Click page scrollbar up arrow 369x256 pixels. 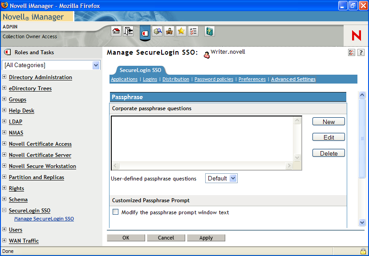[x=362, y=95]
